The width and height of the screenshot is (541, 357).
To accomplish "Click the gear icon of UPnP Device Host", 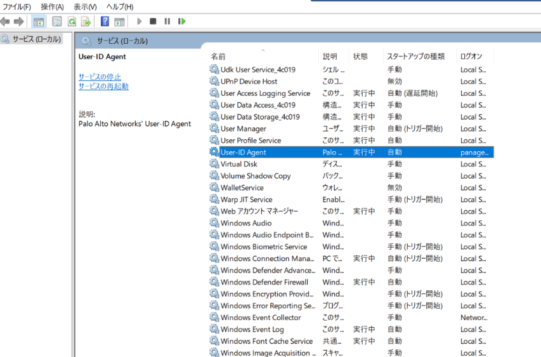I will tap(214, 81).
